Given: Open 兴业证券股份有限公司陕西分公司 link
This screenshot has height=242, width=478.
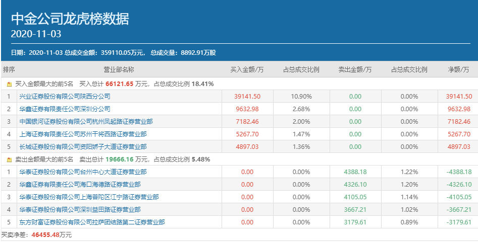Looking at the screenshot, I should 65,96.
